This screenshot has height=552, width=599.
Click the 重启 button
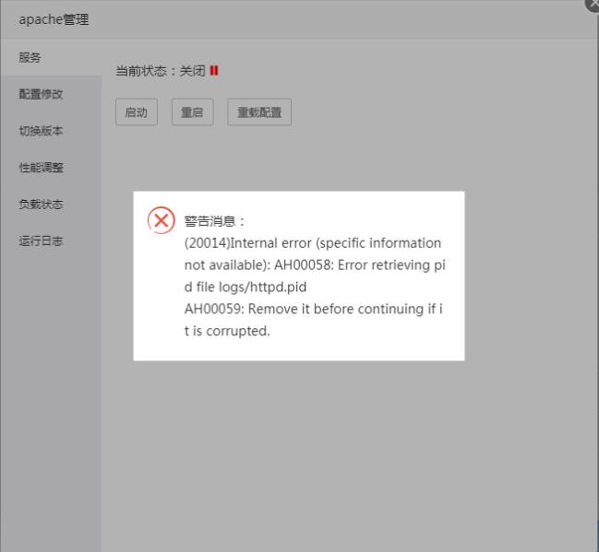pos(192,112)
